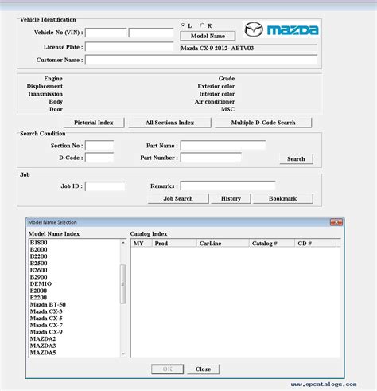This screenshot has width=377, height=391.
Task: Sort catalog by CarLine column header
Action: 223,244
